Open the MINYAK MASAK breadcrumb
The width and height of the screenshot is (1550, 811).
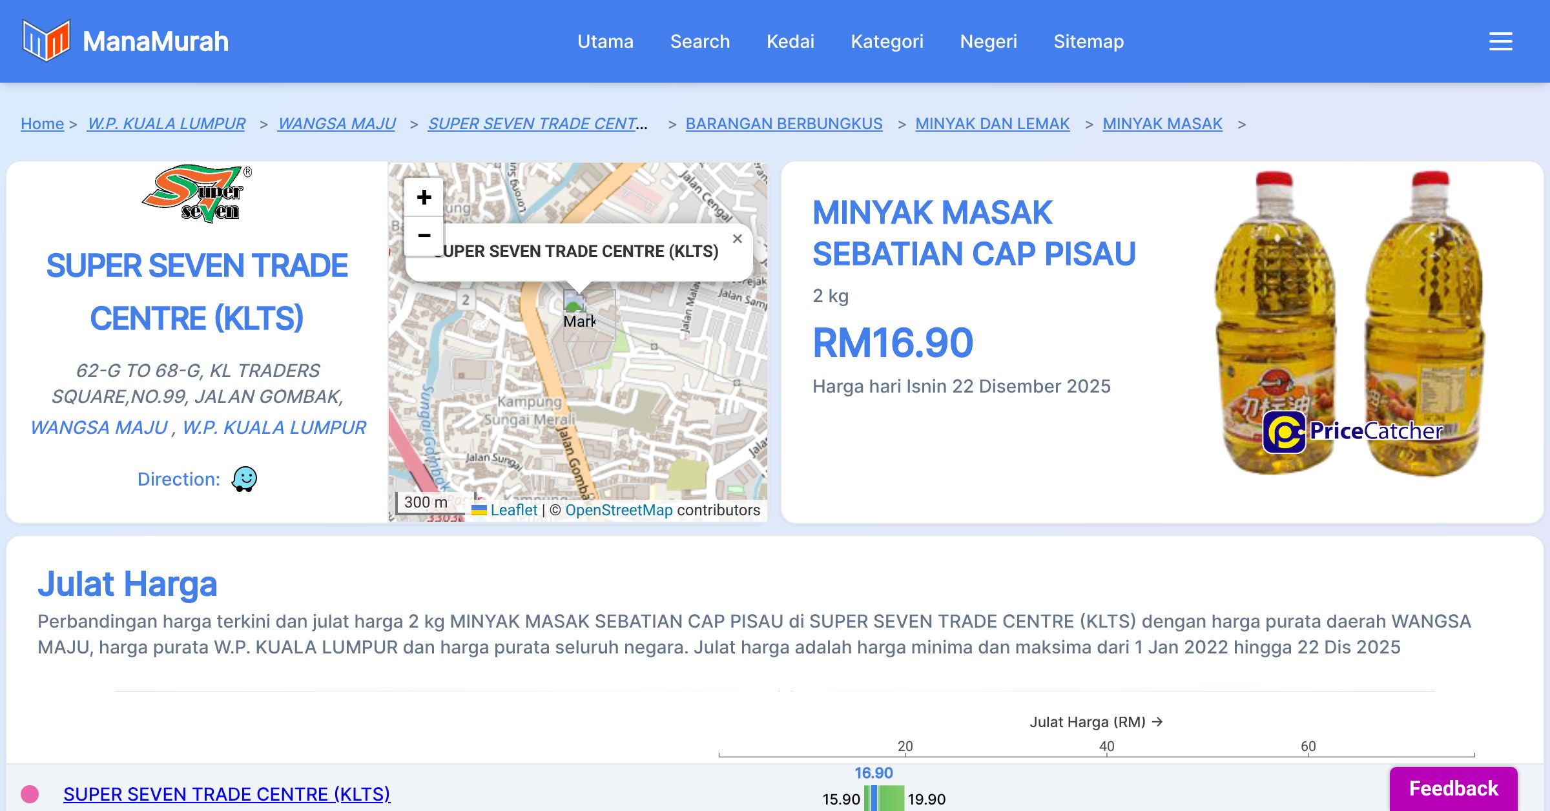1162,123
